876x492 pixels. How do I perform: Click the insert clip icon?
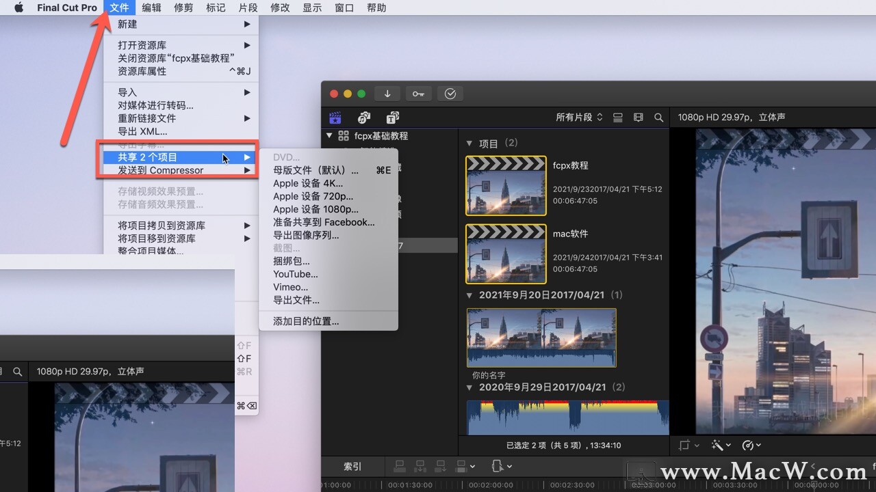pos(421,467)
